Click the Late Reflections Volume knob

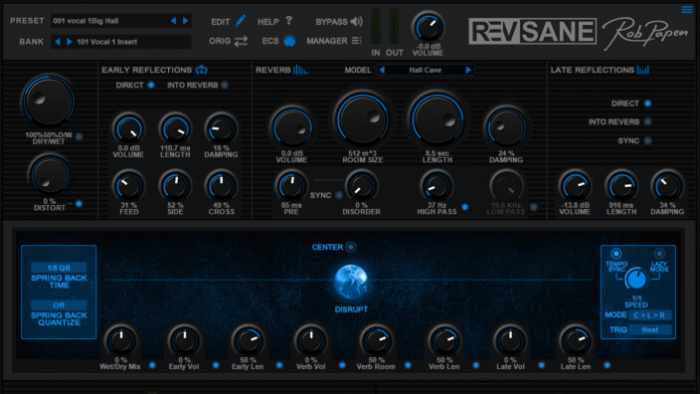click(x=575, y=186)
